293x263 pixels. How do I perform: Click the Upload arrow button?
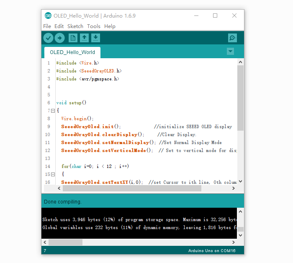click(59, 38)
